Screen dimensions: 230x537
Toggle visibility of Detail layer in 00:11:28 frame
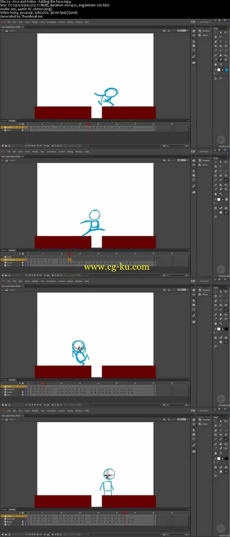click(x=20, y=516)
